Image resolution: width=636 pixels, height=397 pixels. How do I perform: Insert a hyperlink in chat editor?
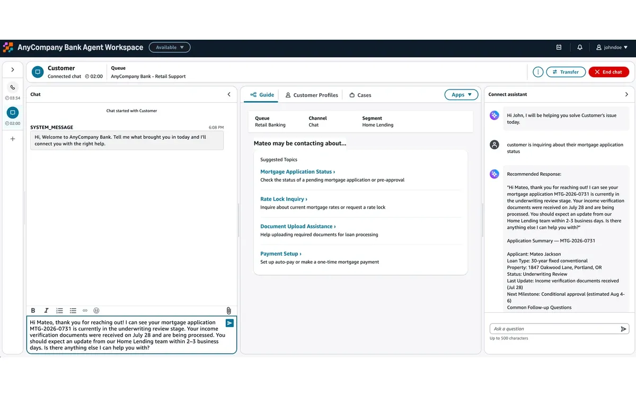85,311
